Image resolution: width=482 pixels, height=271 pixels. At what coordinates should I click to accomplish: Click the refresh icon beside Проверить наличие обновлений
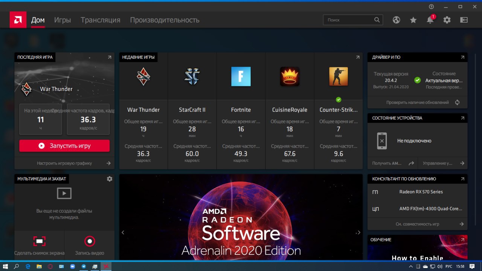(457, 102)
